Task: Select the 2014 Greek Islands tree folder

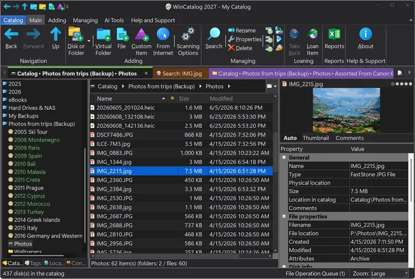Action: (37, 220)
